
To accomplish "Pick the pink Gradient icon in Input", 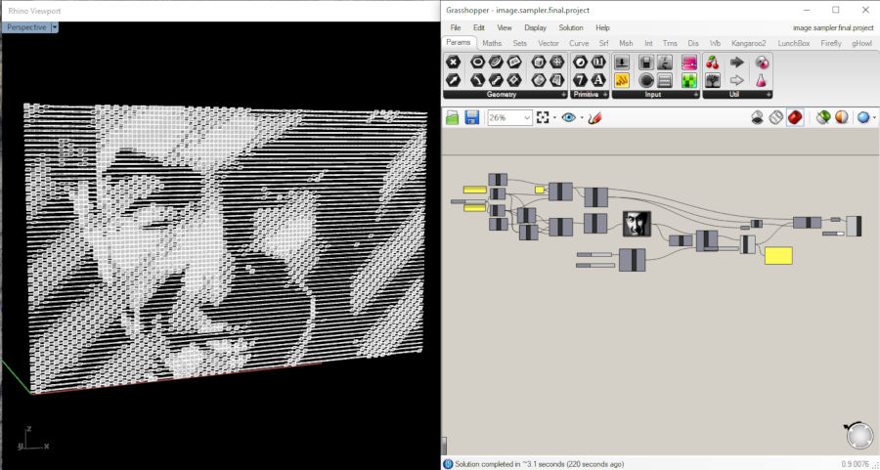I will tap(689, 63).
